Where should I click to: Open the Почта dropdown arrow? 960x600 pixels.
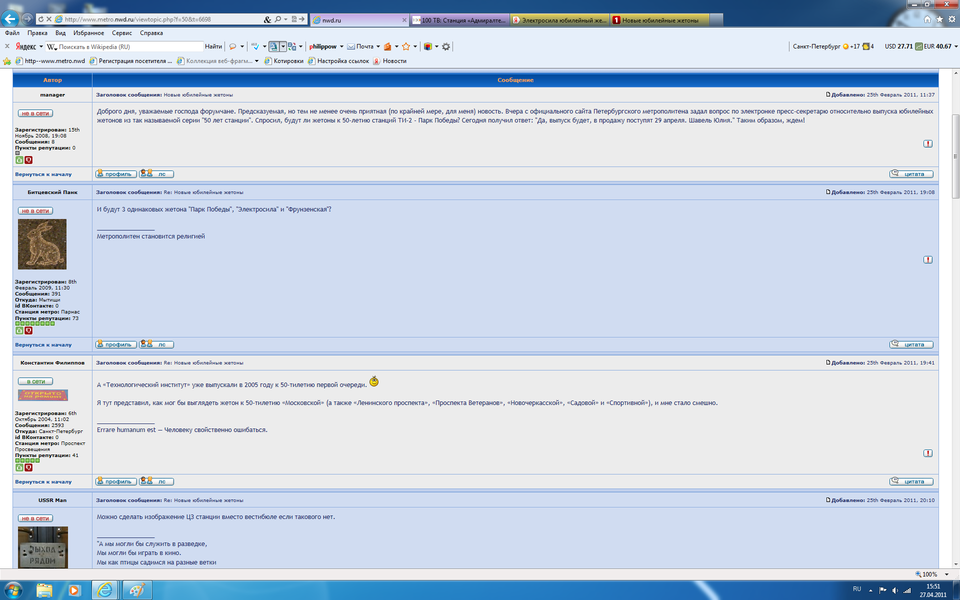pyautogui.click(x=378, y=46)
